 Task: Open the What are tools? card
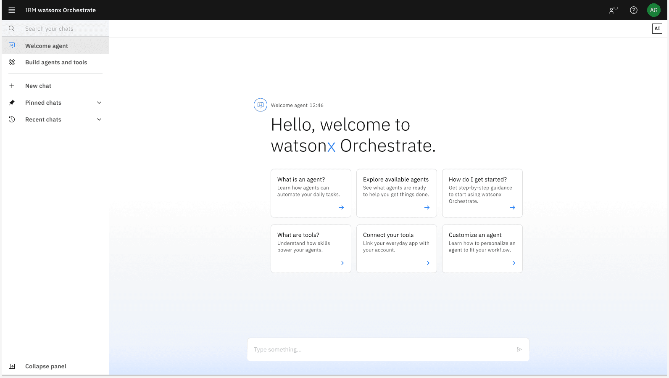(311, 248)
